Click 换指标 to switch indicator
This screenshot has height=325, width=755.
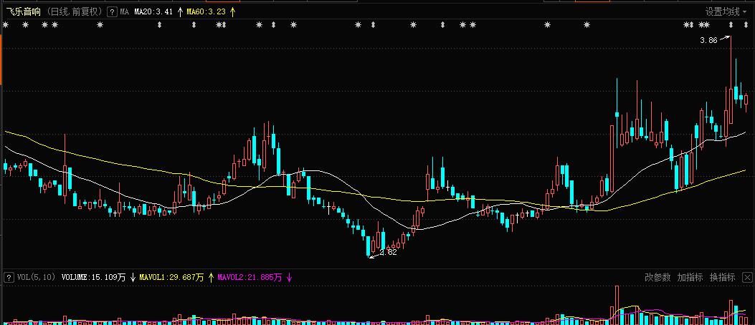(722, 278)
